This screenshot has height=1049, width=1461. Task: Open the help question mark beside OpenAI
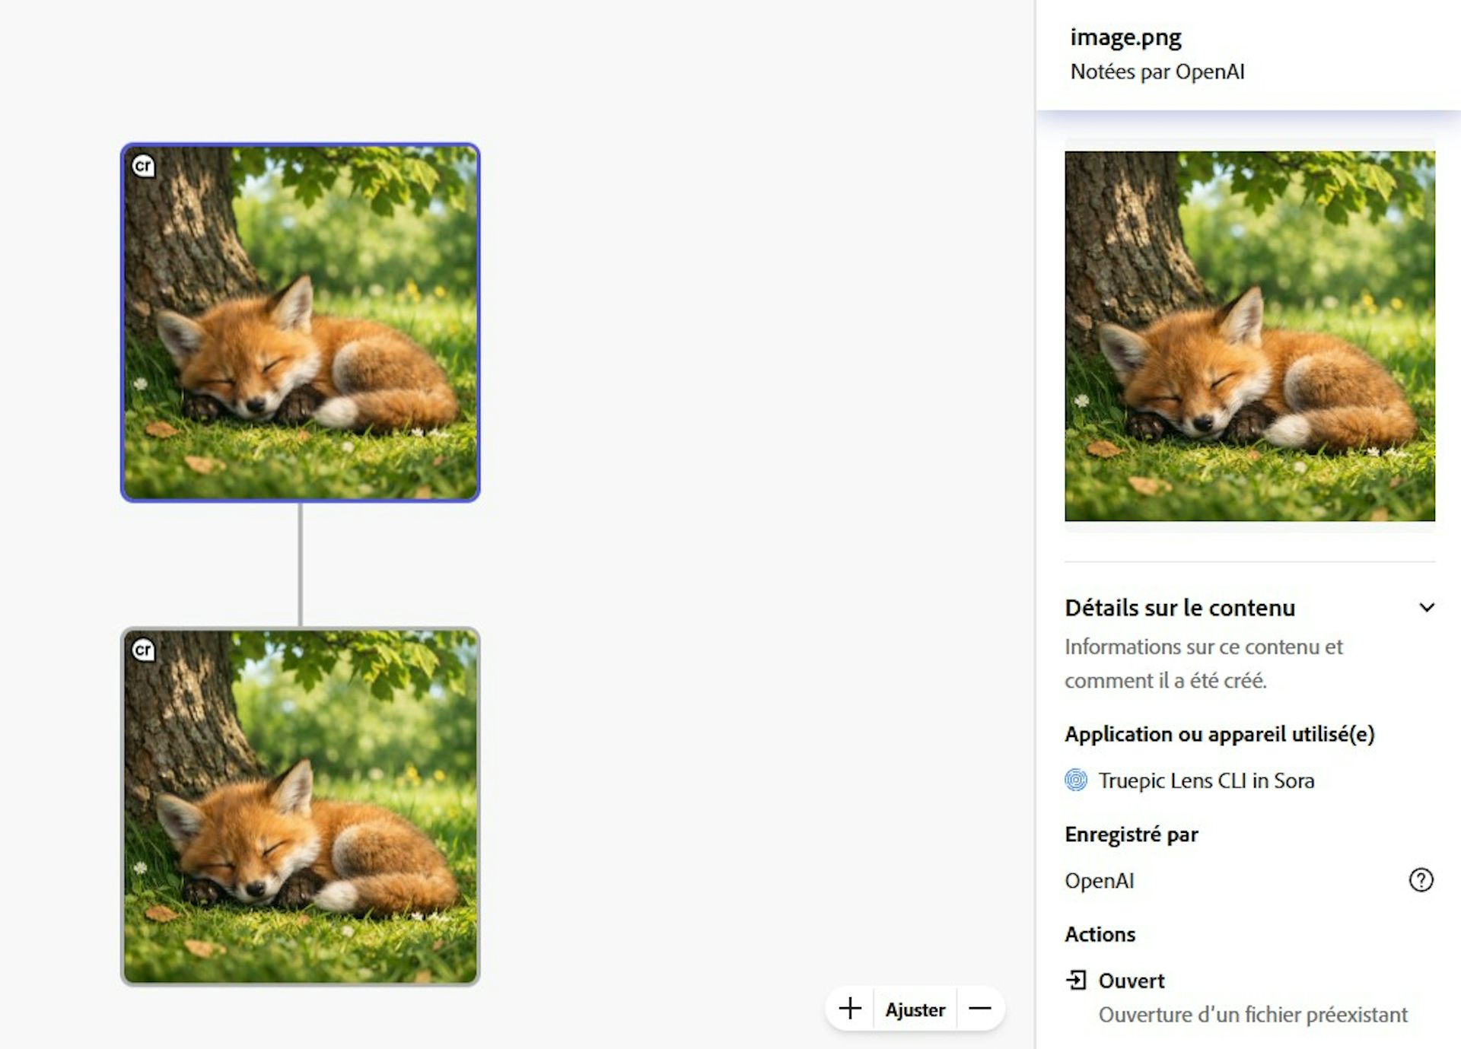pyautogui.click(x=1421, y=880)
